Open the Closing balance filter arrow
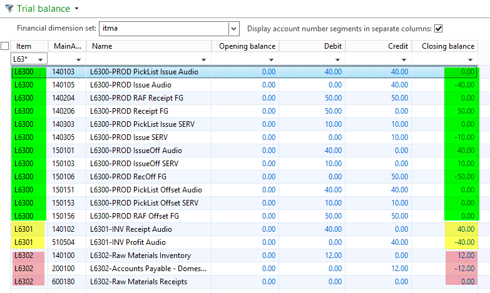Image resolution: width=490 pixels, height=293 pixels. click(471, 59)
